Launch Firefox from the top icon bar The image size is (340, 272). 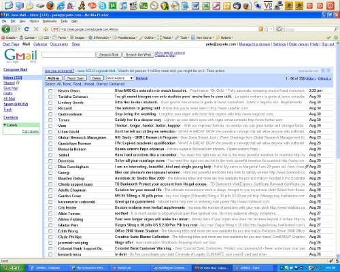pyautogui.click(x=50, y=5)
